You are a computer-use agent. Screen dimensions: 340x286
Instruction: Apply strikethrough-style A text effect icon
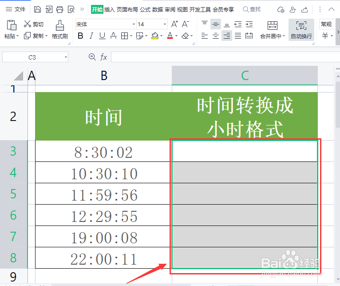[113, 36]
